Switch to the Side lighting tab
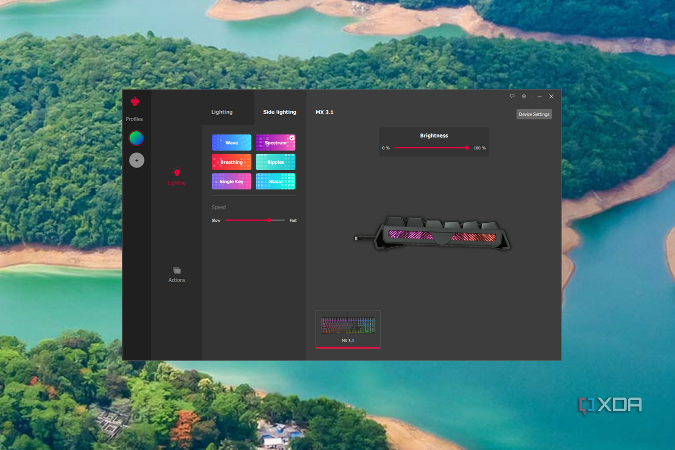Viewport: 675px width, 450px height. click(280, 112)
